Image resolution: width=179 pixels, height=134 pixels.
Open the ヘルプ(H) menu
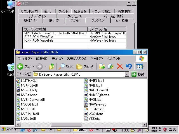114,59
